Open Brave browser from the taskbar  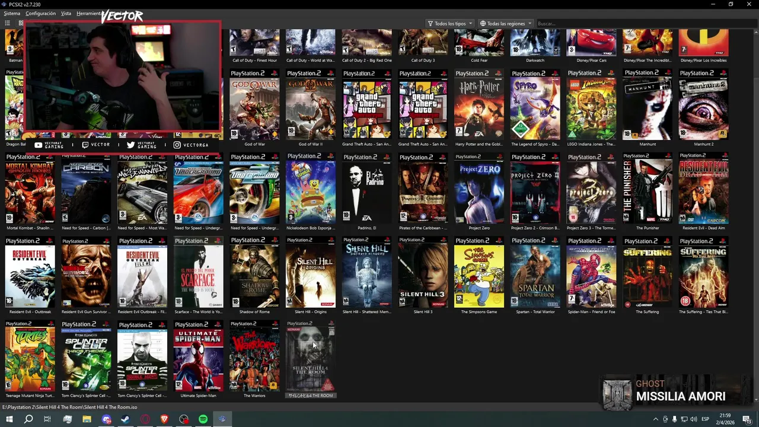coord(164,419)
